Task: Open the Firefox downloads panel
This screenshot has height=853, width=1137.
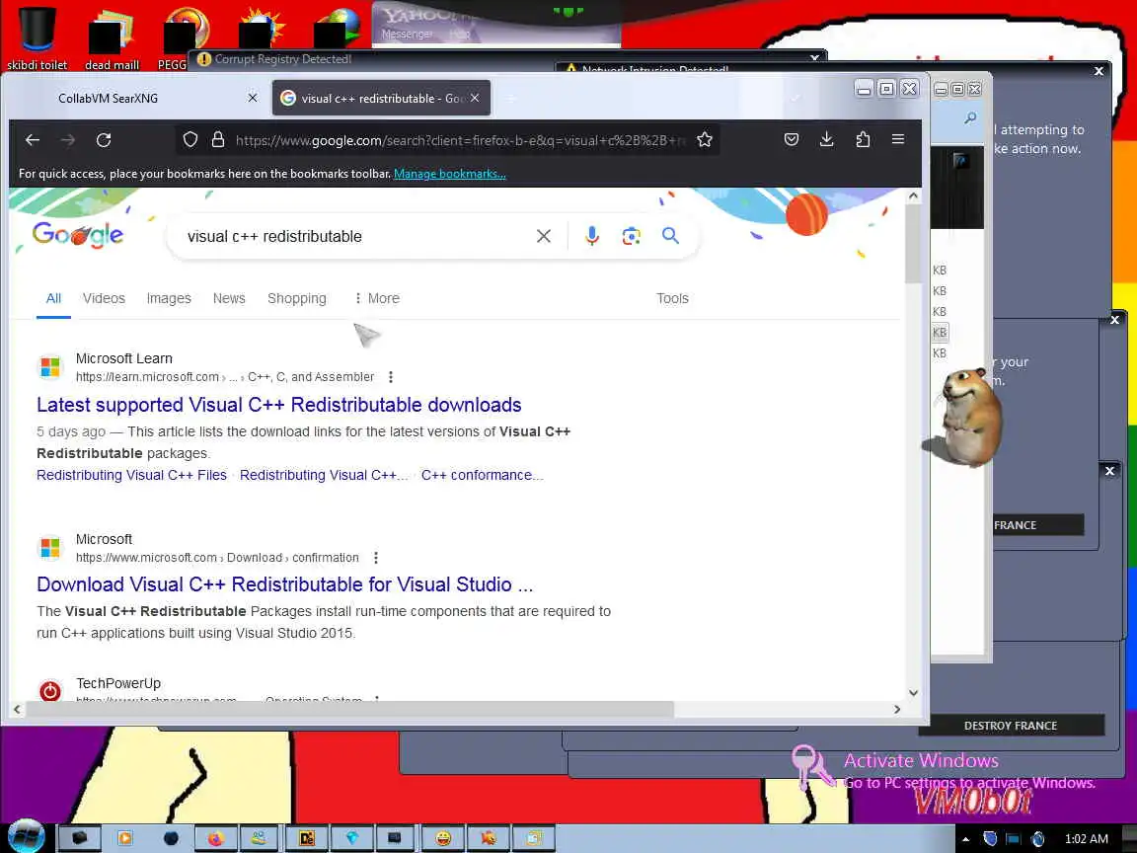Action: pyautogui.click(x=826, y=139)
